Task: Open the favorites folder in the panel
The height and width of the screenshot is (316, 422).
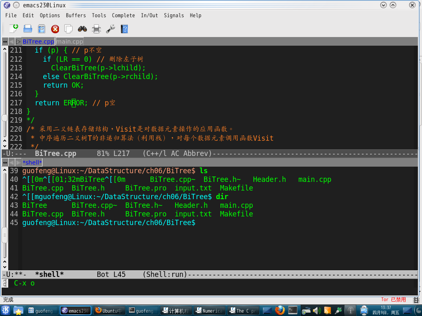Action: tap(18, 310)
